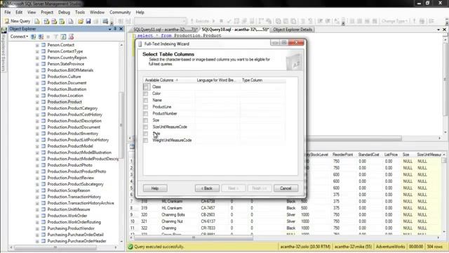449x253 pixels.
Task: Check the SizeUnitMeasureCode column checkbox
Action: pos(146,126)
